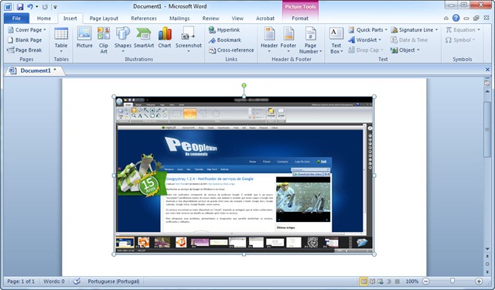
Task: Click the vertical scrollbar down arrow
Action: point(487,249)
